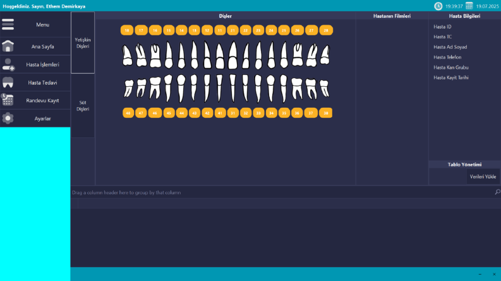The height and width of the screenshot is (281, 501).
Task: Open Randevu Kayıt calendar-clock icon
Action: coord(7,100)
